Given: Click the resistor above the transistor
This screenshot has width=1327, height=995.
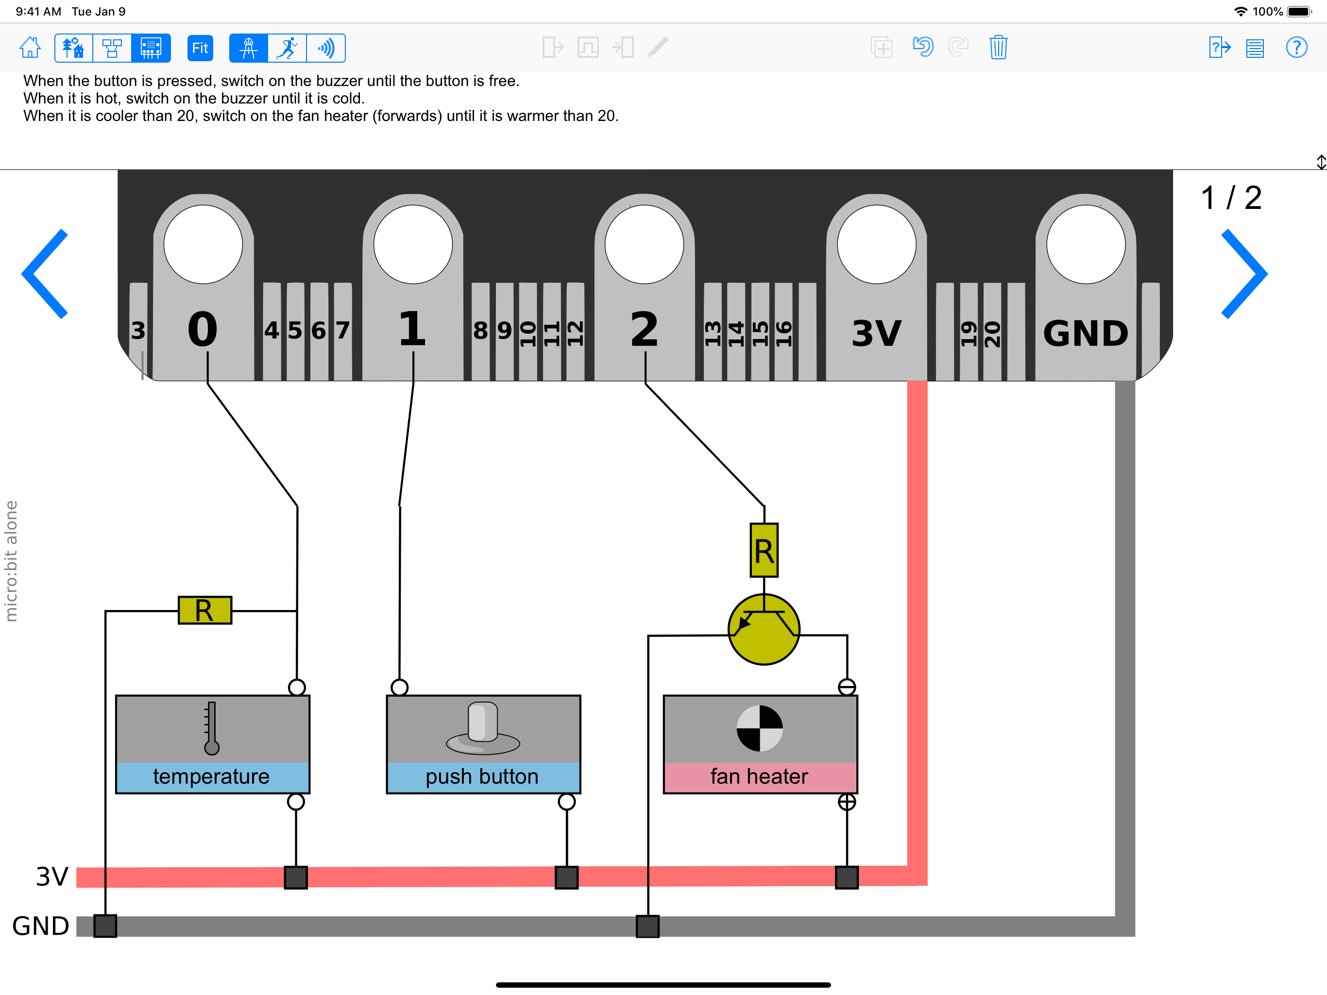Looking at the screenshot, I should click(764, 550).
